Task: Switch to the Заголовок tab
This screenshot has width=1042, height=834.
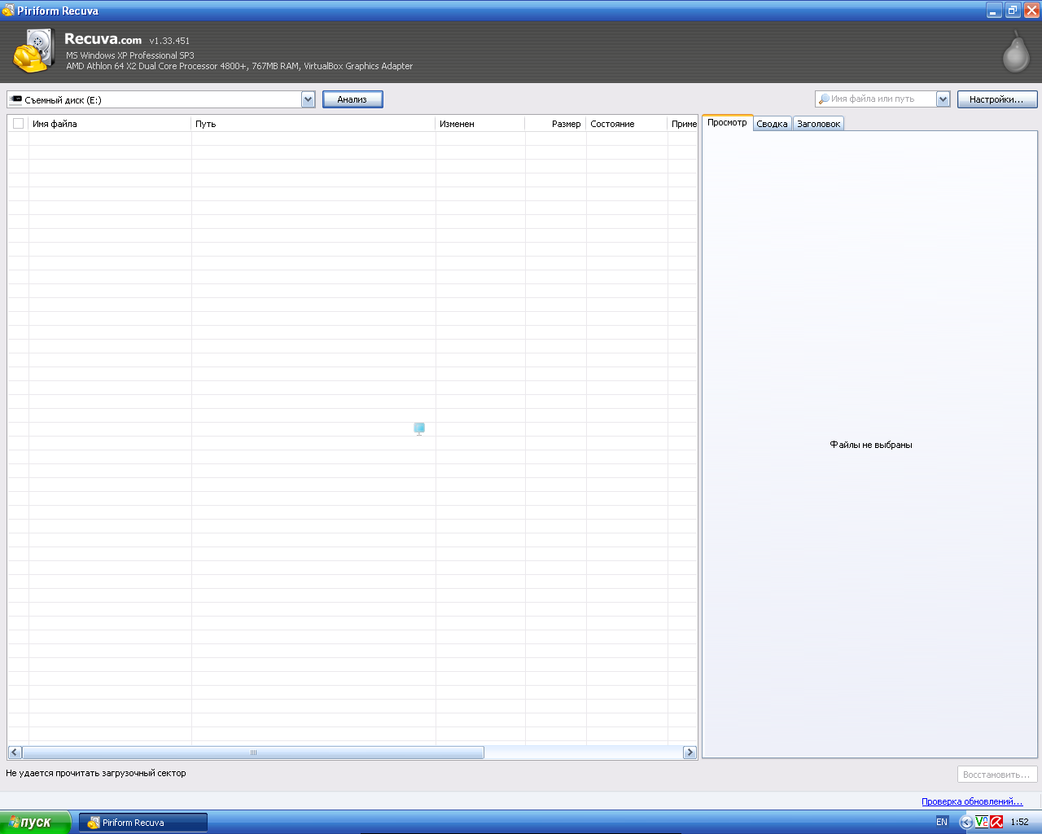Action: tap(818, 124)
